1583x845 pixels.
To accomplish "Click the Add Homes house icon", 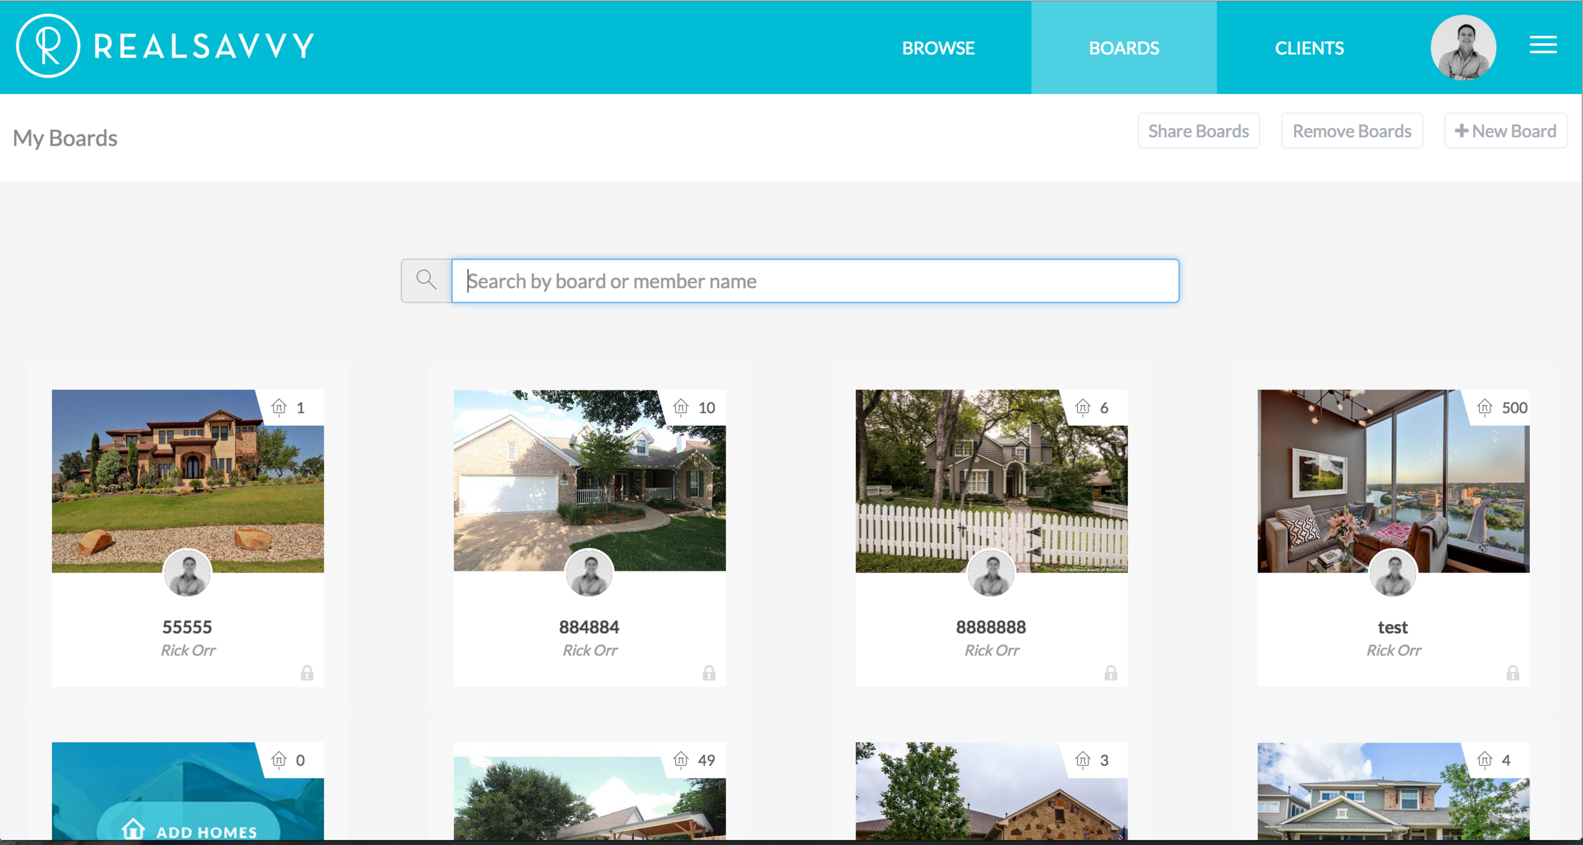I will pyautogui.click(x=134, y=829).
